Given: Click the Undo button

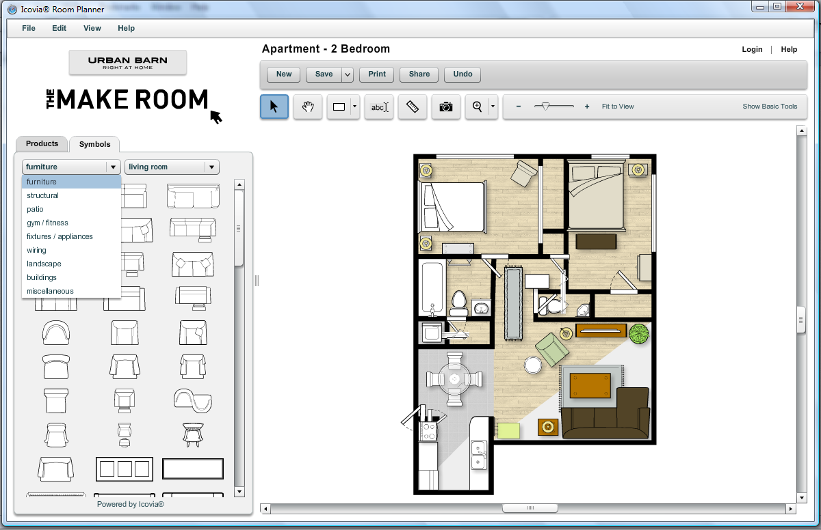Looking at the screenshot, I should [x=463, y=74].
